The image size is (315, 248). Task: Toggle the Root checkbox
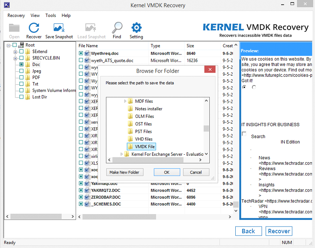(x=15, y=45)
